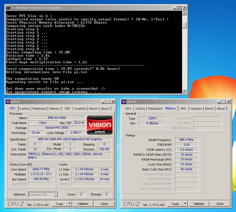Image resolution: width=236 pixels, height=212 pixels.
Task: Open About tab in right CPU-Z window
Action: (x=221, y=109)
